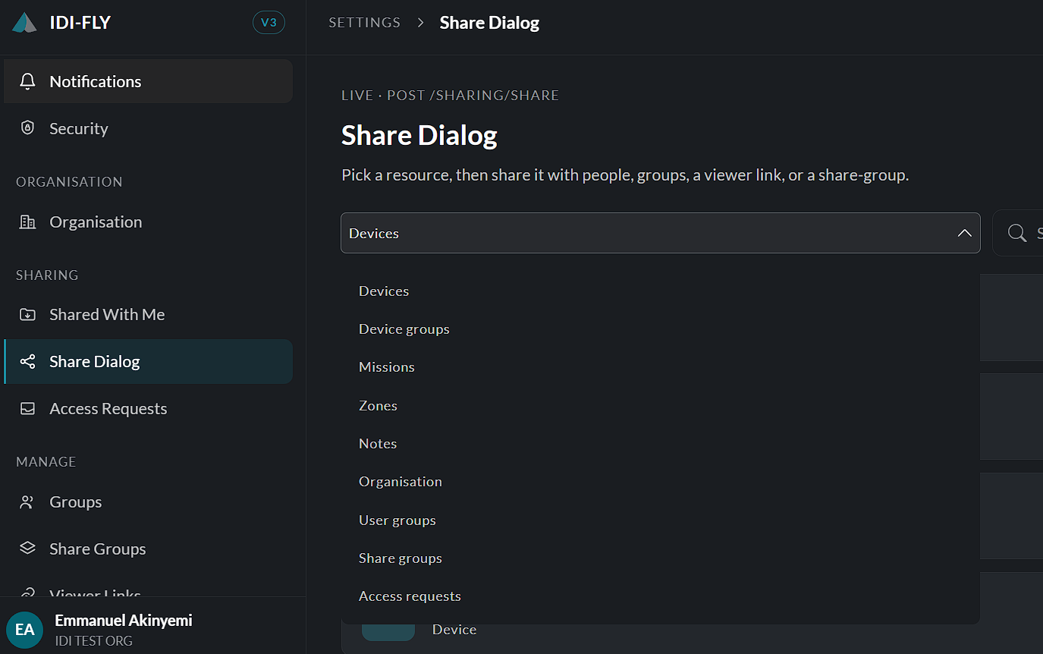Click the Groups people icon
Image resolution: width=1043 pixels, height=654 pixels.
[27, 502]
